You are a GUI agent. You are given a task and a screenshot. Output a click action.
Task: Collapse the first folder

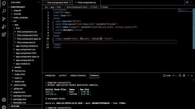(18, 28)
